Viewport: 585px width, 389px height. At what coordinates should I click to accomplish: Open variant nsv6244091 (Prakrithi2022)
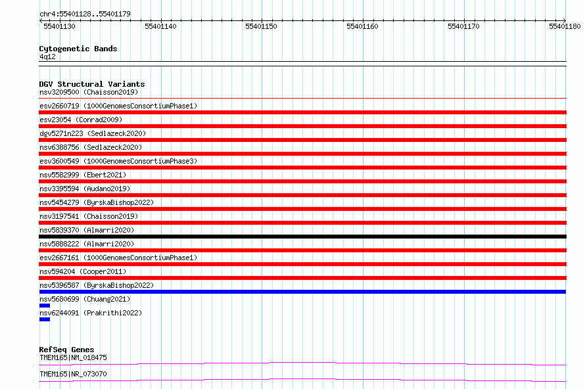click(x=91, y=313)
